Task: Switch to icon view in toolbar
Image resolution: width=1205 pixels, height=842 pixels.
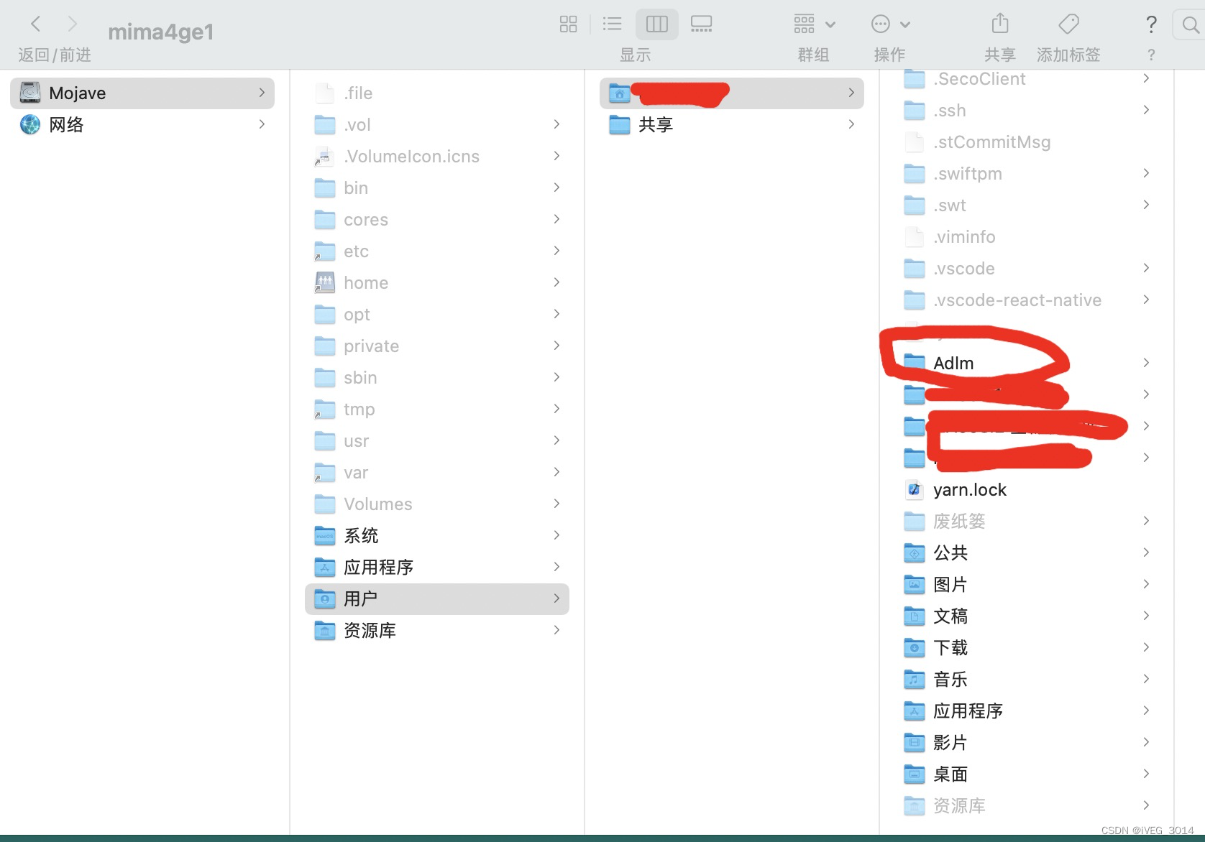Action: [568, 24]
